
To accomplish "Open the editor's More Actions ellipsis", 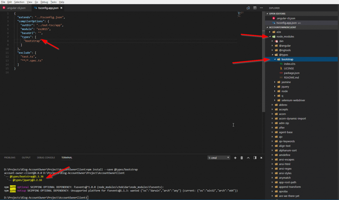I will [x=261, y=8].
